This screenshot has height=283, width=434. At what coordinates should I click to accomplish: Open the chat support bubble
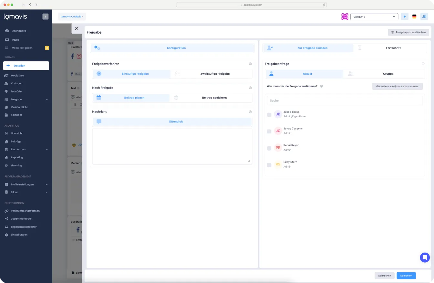pyautogui.click(x=425, y=257)
